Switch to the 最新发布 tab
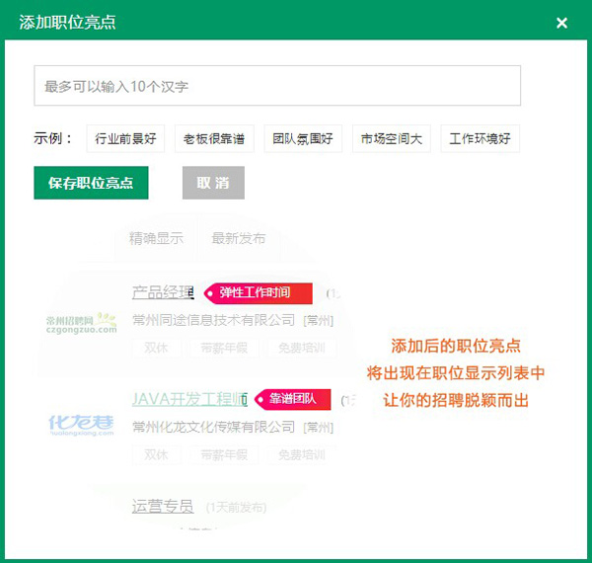Image resolution: width=592 pixels, height=563 pixels. click(x=238, y=238)
